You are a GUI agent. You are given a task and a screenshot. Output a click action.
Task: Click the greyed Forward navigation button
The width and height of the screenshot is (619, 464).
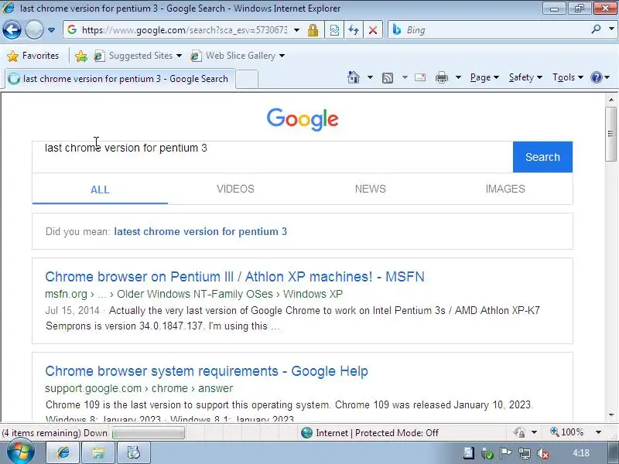pyautogui.click(x=34, y=29)
